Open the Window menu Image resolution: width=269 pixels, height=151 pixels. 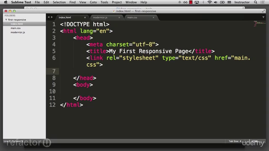131,2
